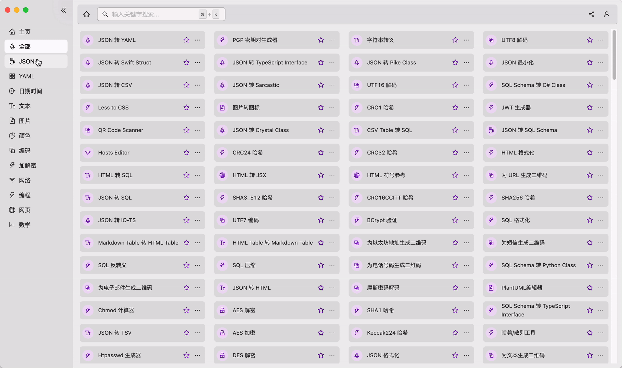Focus the keyword search input field
Viewport: 622px width, 368px height.
coord(152,14)
